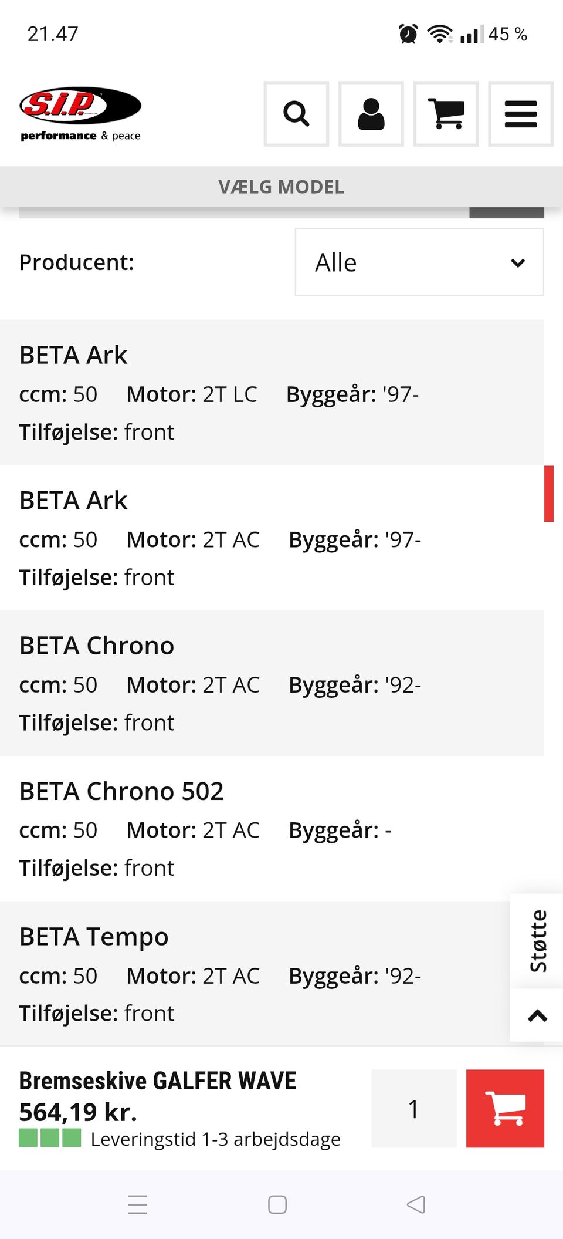Tap the Android back navigation button
Viewport: 563px width, 1239px height.
416,1204
